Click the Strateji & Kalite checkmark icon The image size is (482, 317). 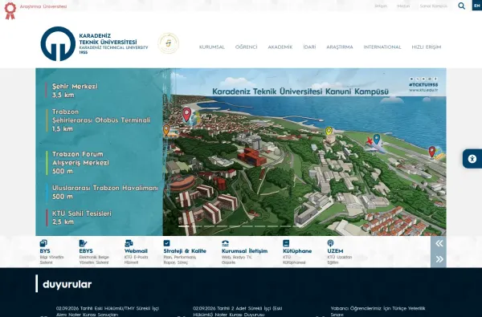point(166,243)
